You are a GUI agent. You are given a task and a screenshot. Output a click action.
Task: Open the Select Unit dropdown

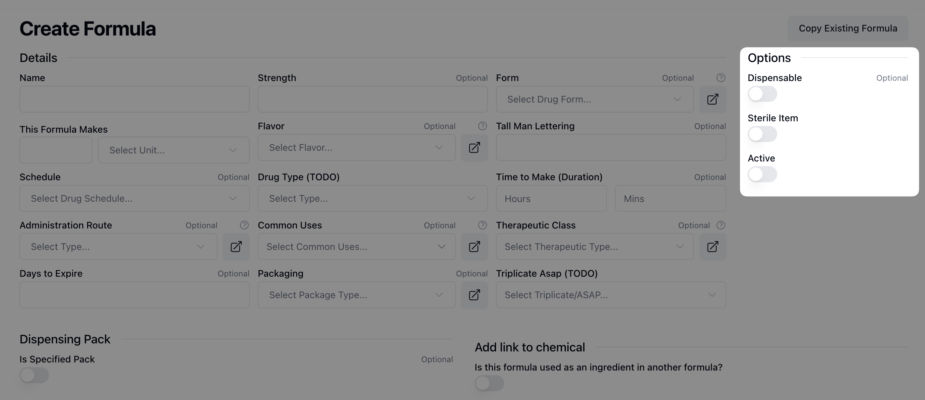click(x=174, y=150)
